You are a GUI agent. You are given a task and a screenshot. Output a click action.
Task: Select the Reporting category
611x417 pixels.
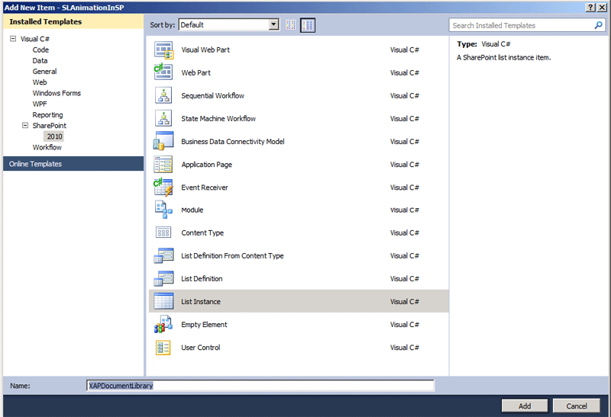tap(47, 115)
